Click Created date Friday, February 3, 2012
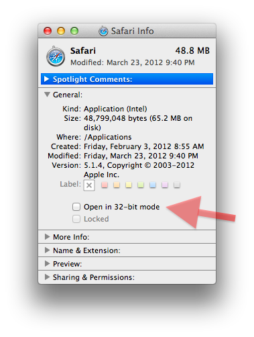 click(144, 146)
